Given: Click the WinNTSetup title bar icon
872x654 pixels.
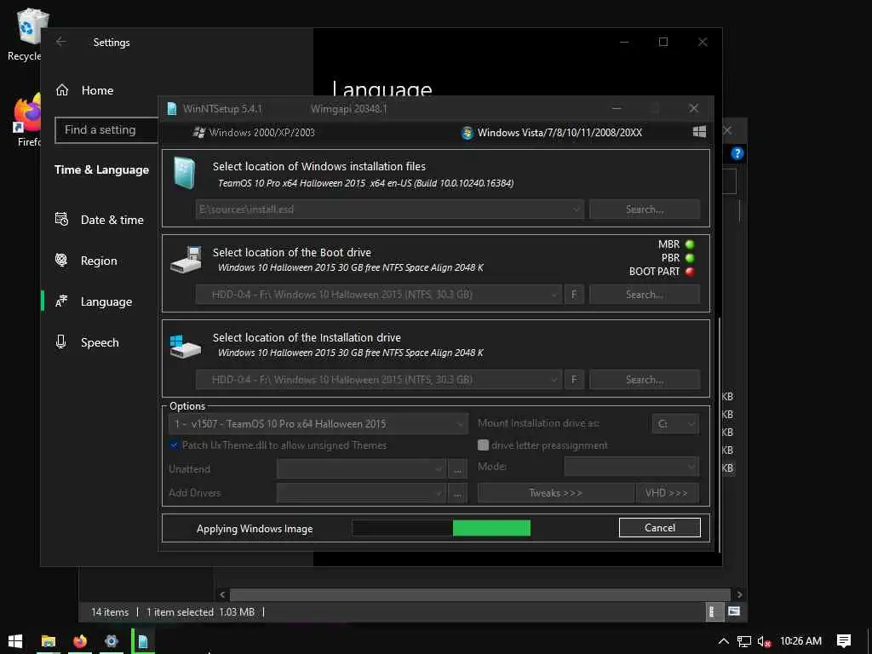Looking at the screenshot, I should tap(172, 108).
